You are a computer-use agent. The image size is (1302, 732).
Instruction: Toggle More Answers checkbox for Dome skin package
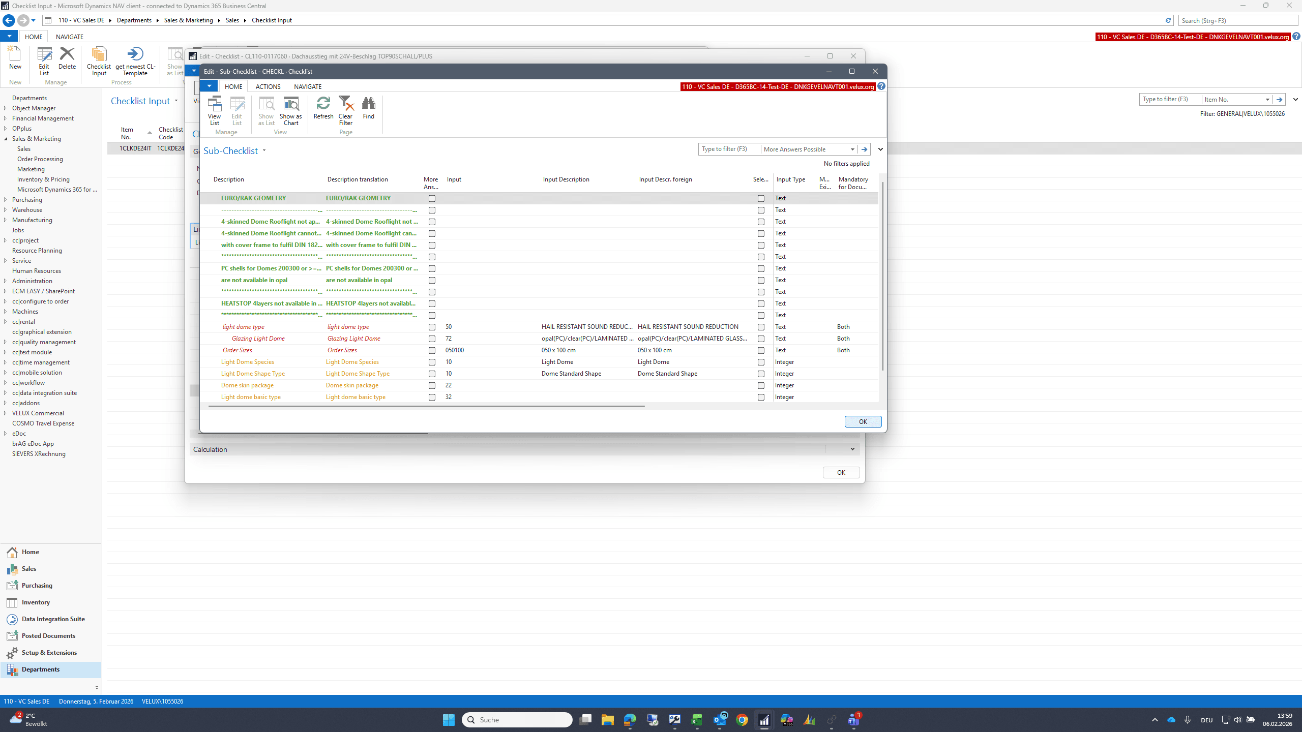tap(432, 385)
